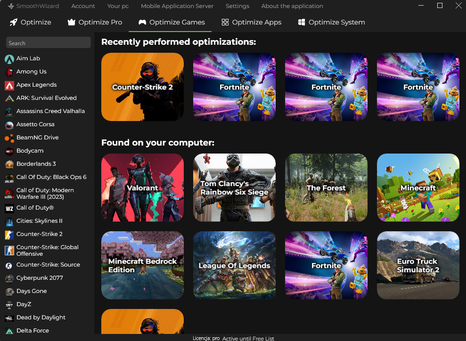Click the SmoothWizard logo icon

click(11, 6)
